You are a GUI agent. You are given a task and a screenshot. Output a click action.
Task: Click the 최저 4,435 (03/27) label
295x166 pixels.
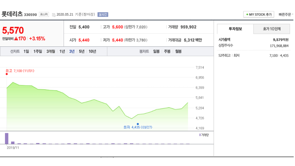tap(138, 127)
